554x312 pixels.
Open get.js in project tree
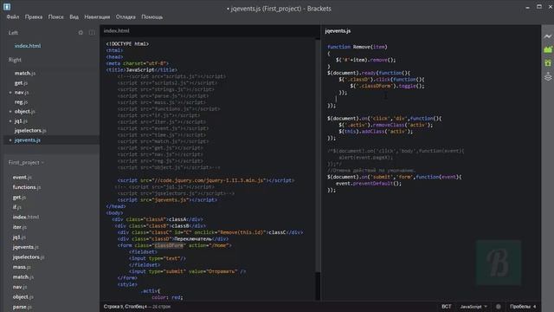click(19, 197)
